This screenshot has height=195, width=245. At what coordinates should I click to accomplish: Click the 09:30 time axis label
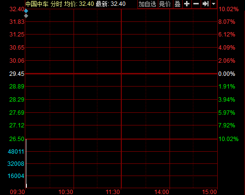[x=18, y=192]
